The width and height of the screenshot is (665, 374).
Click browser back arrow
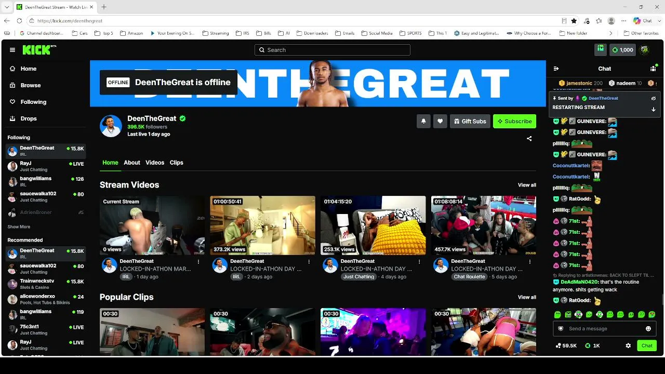pyautogui.click(x=7, y=21)
